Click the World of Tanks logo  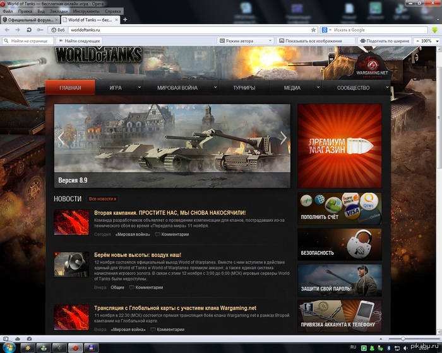(x=99, y=55)
